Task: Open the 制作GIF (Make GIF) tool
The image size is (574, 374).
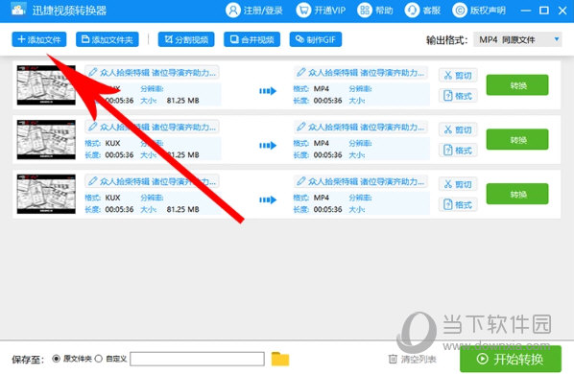Action: pos(316,39)
